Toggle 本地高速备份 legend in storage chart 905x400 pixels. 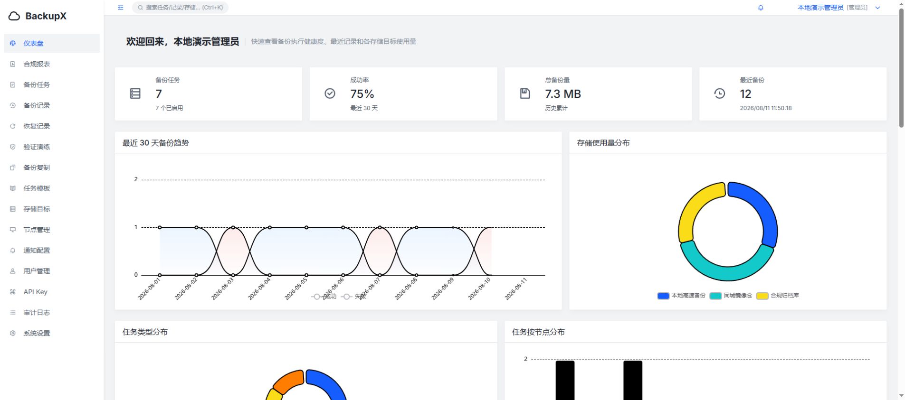681,296
